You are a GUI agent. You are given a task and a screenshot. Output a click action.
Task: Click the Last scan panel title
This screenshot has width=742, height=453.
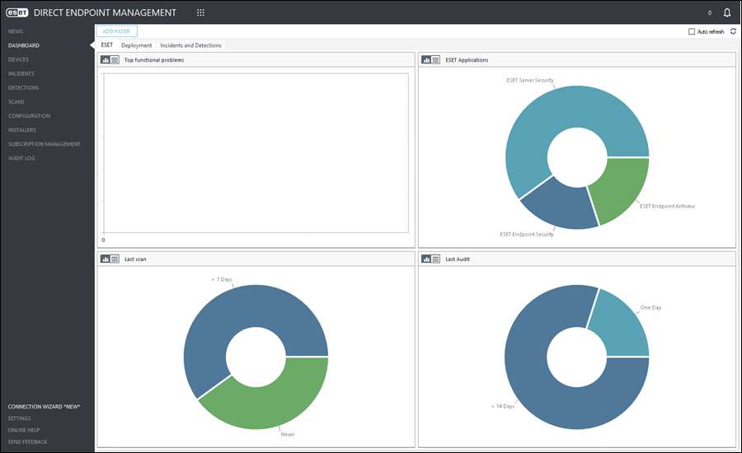[x=135, y=259]
